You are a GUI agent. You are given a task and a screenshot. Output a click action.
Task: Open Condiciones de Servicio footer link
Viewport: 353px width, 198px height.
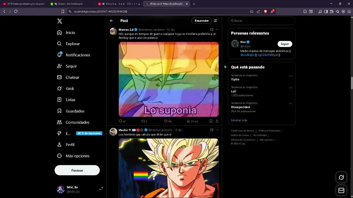point(242,131)
